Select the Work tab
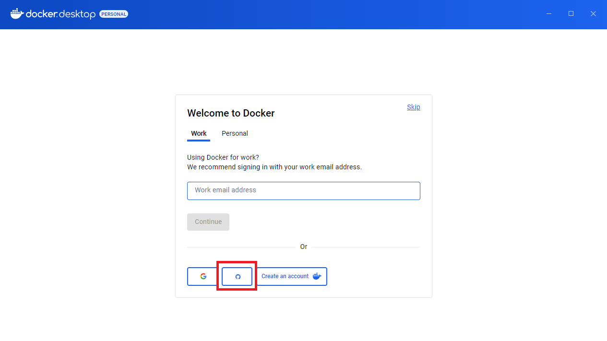This screenshot has height=341, width=607. (199, 133)
